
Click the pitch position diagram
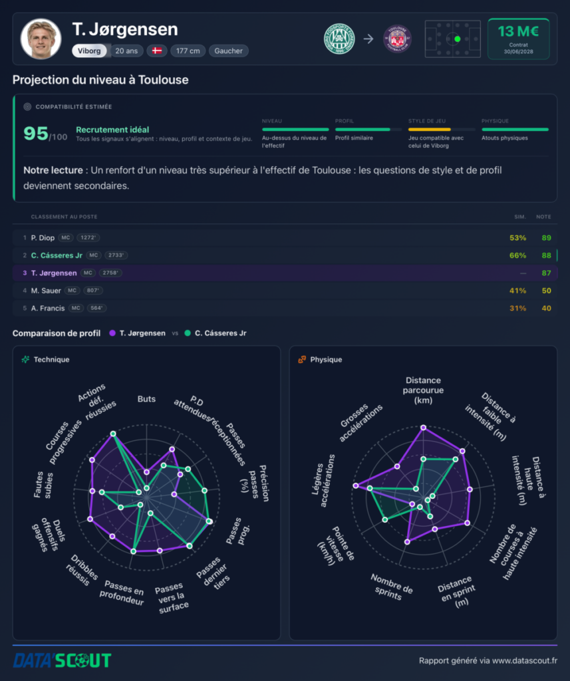coord(453,39)
